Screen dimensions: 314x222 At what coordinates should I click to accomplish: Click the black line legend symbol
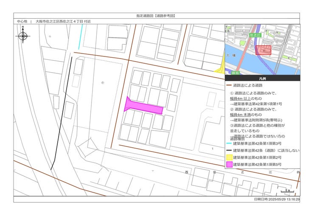click(229, 151)
